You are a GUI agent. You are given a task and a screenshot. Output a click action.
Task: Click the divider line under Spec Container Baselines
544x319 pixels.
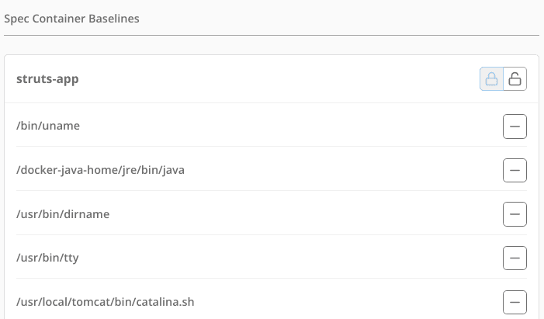click(272, 35)
